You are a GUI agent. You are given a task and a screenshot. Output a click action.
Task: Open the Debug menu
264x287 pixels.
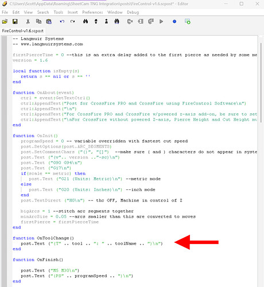[x=133, y=12]
